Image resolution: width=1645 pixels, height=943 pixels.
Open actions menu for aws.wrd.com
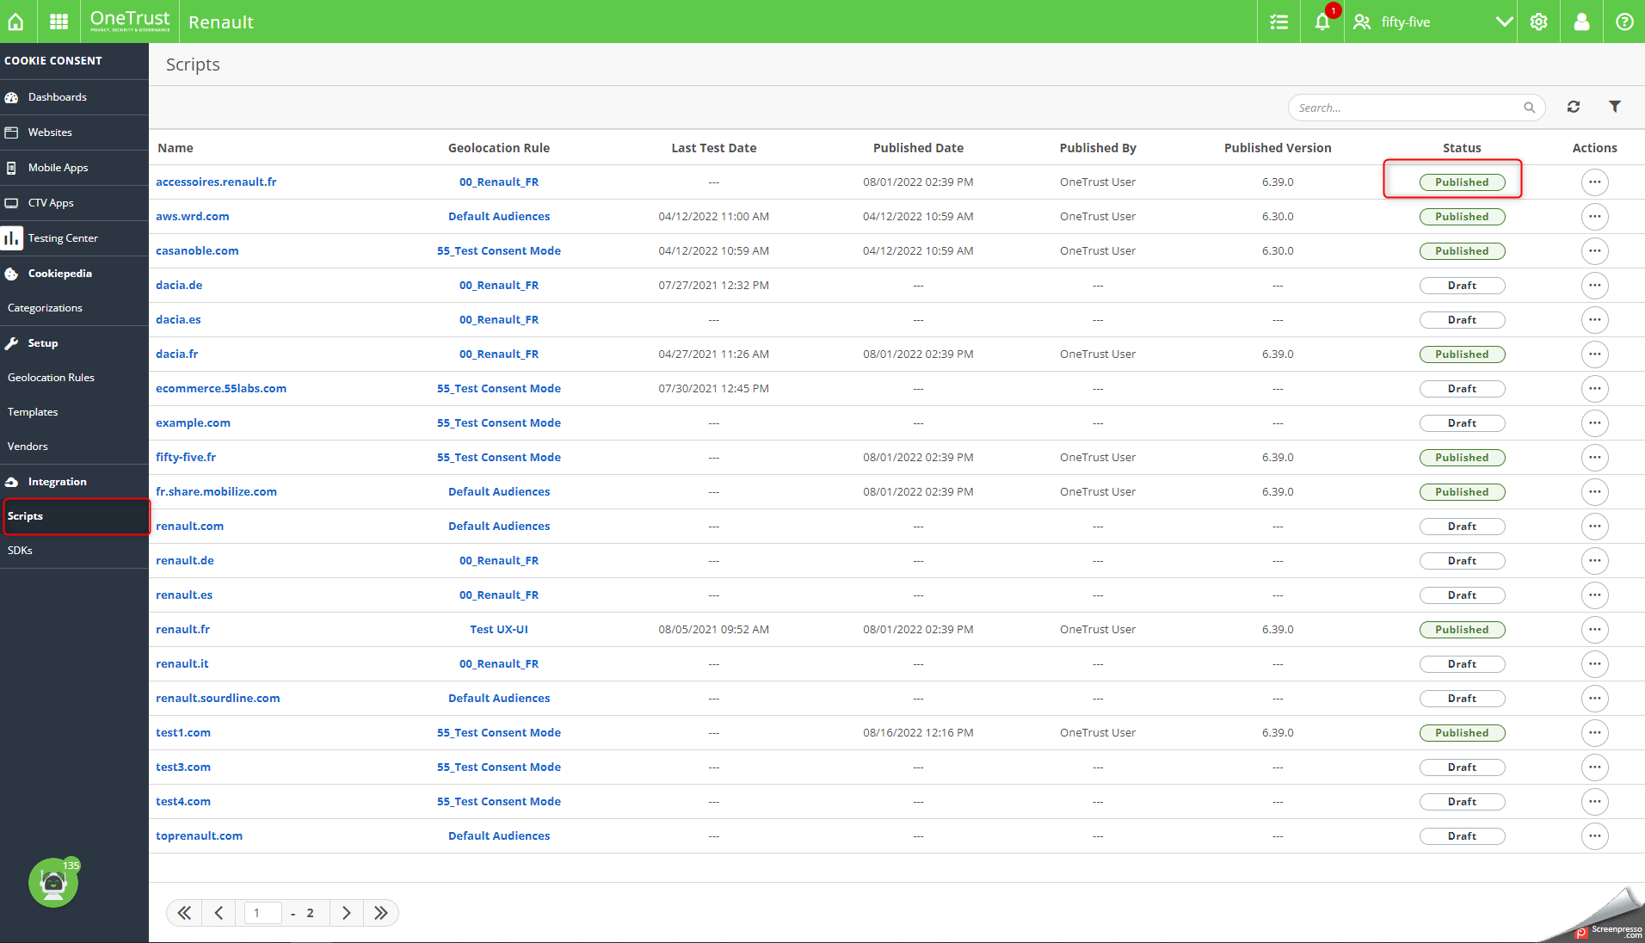coord(1594,217)
